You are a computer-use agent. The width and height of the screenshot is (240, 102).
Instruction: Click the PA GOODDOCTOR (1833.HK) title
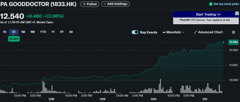(38, 4)
